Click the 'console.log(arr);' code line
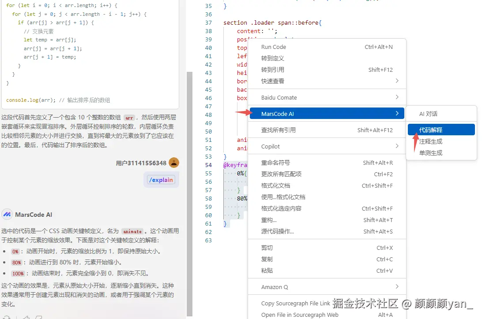482x319 pixels. (31, 100)
